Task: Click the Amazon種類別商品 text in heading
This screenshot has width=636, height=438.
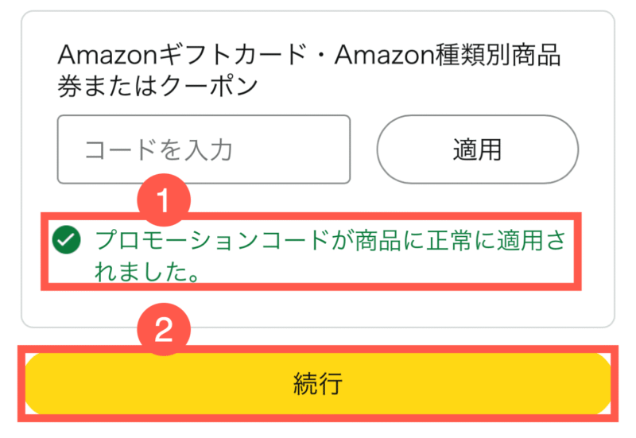Action: (x=448, y=55)
